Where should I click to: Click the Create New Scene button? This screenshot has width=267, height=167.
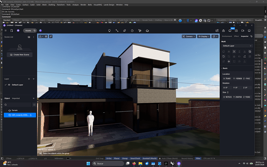[20, 55]
